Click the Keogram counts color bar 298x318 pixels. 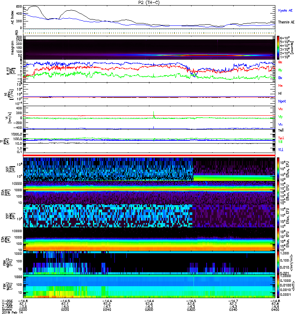click(x=278, y=48)
